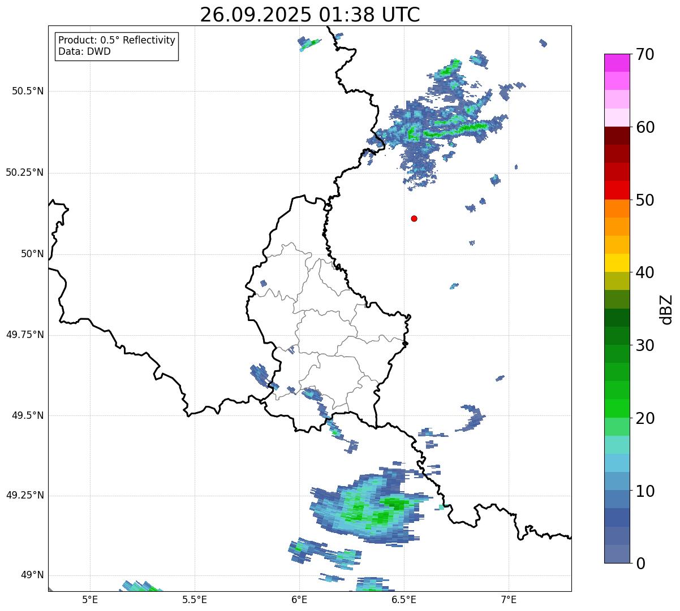The width and height of the screenshot is (680, 611).
Task: Click the bright green colorbar swatch above 20
Action: click(617, 408)
